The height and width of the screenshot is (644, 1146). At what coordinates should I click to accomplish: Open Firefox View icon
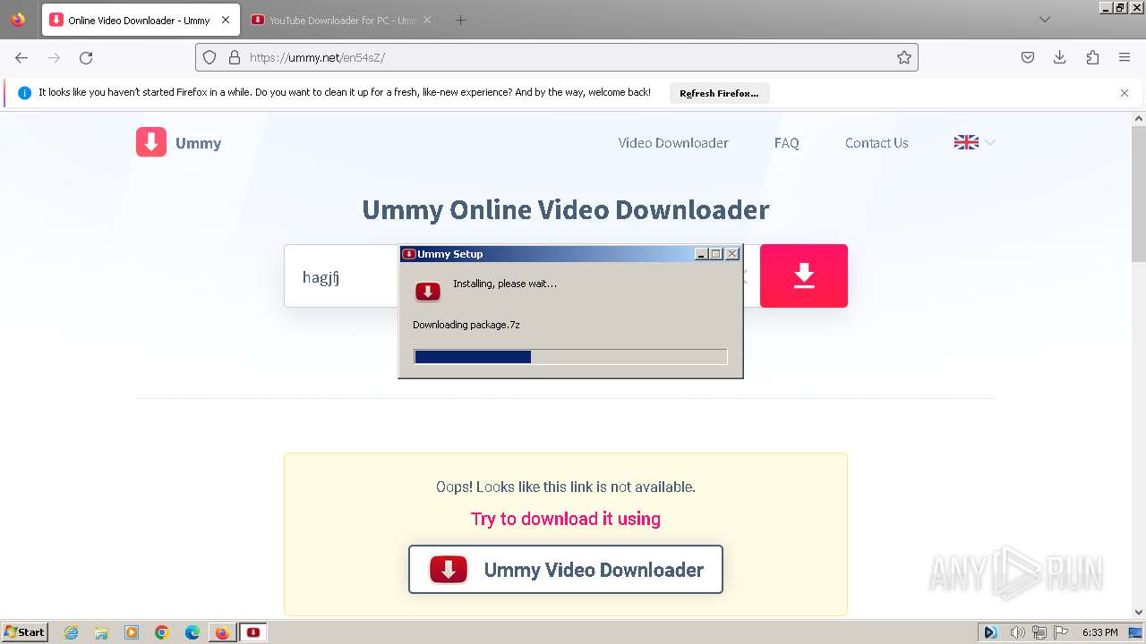(x=18, y=20)
